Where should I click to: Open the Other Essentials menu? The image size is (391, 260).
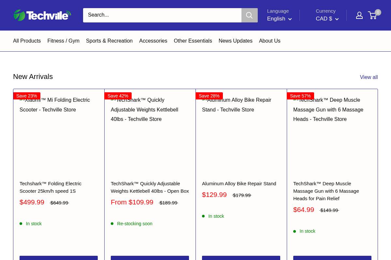pos(193,41)
